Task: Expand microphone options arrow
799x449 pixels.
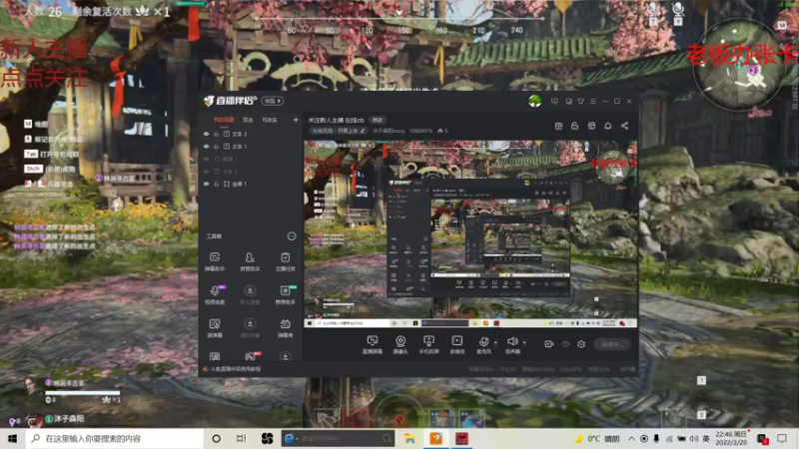Action: (x=495, y=342)
